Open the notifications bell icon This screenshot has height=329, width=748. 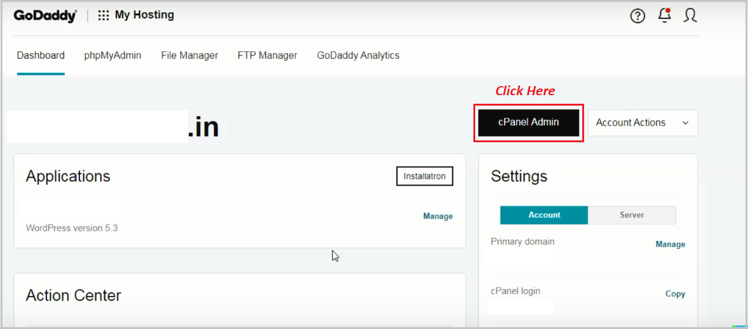(664, 16)
